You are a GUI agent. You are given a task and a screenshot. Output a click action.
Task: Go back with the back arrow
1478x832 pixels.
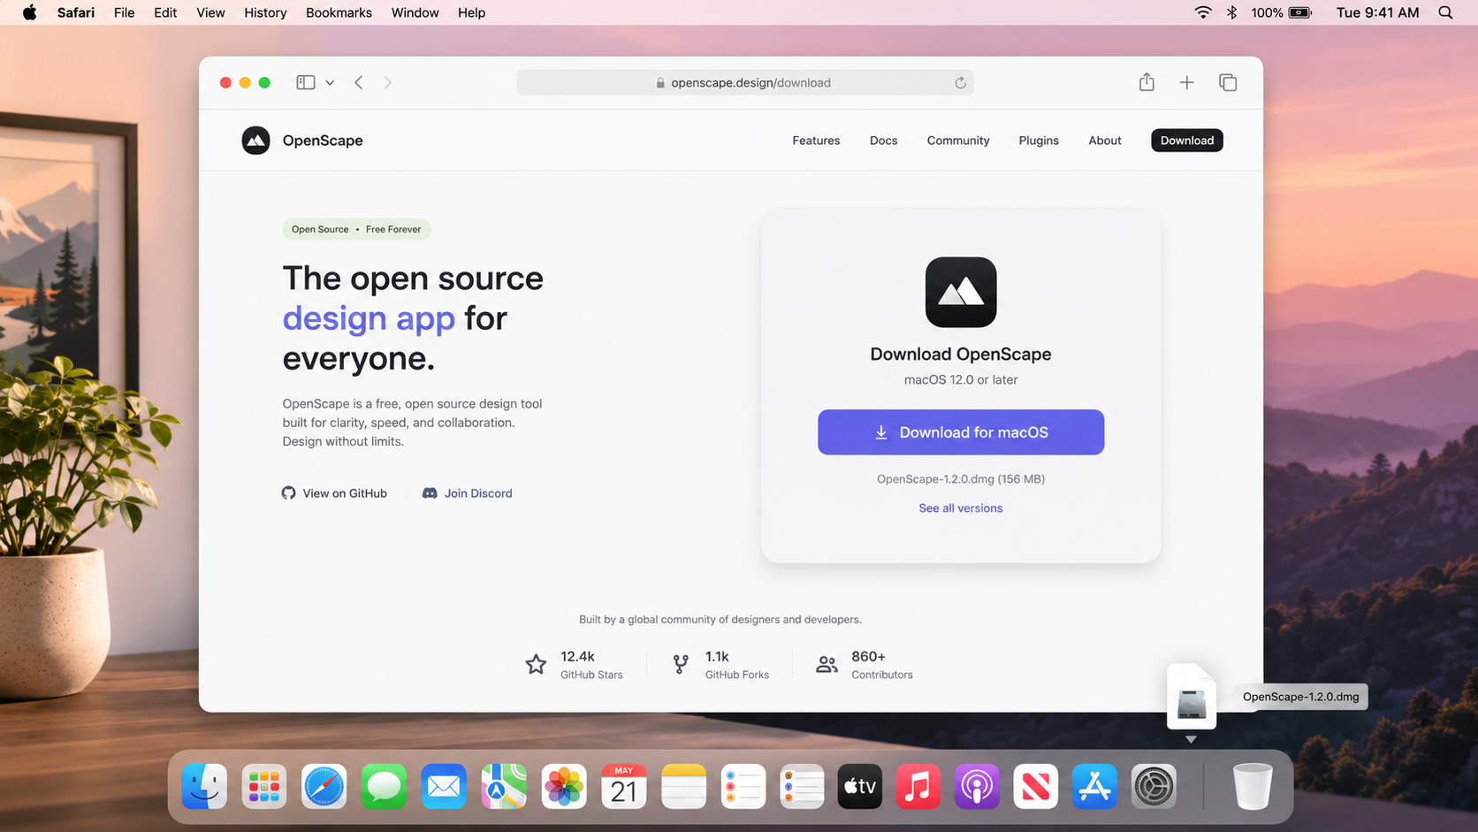[359, 82]
